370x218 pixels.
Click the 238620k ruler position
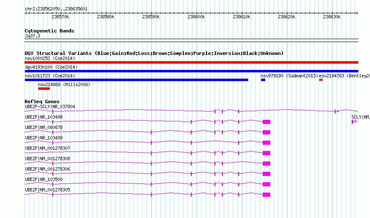click(x=287, y=17)
